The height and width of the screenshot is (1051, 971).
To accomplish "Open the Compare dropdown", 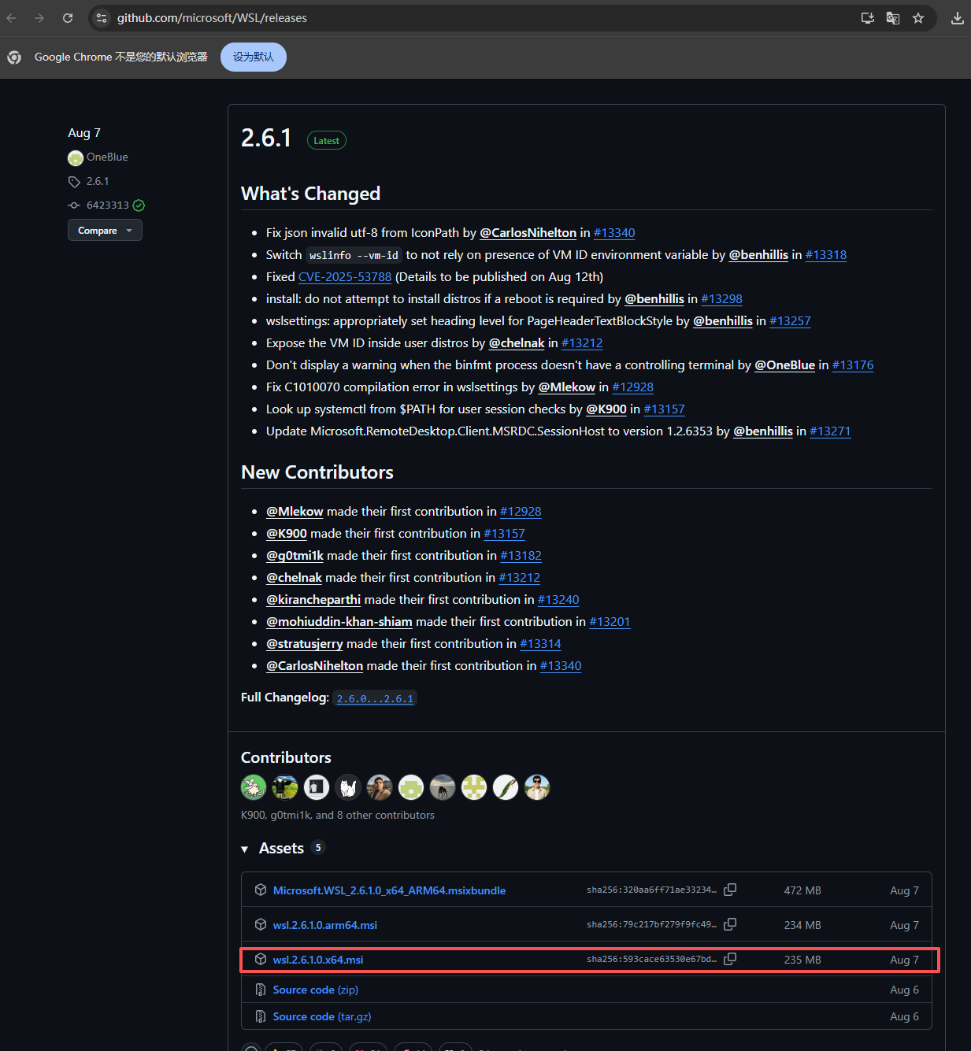I will click(x=105, y=230).
